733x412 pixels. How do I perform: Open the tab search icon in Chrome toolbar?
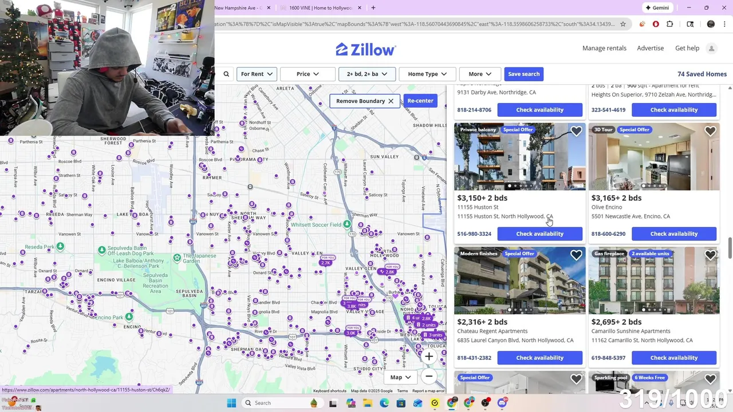click(690, 24)
